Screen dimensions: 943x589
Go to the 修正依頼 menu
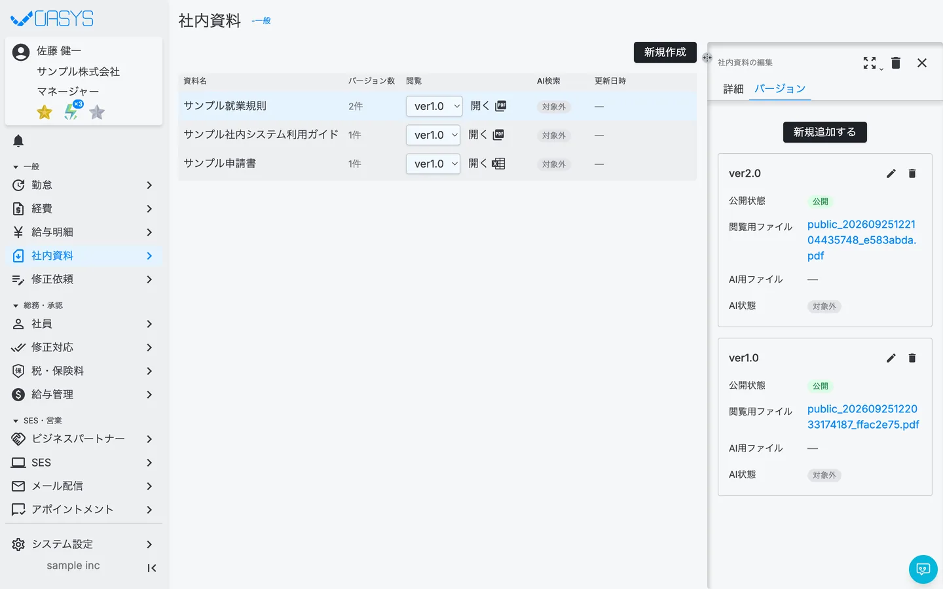pyautogui.click(x=83, y=279)
